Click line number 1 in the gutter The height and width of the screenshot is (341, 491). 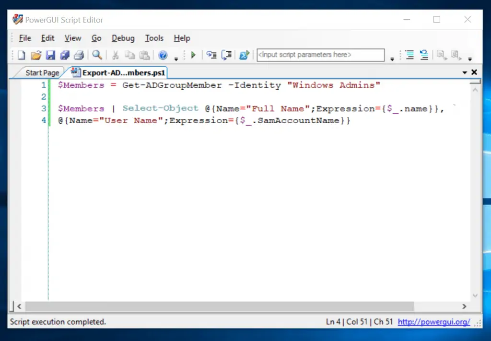44,85
